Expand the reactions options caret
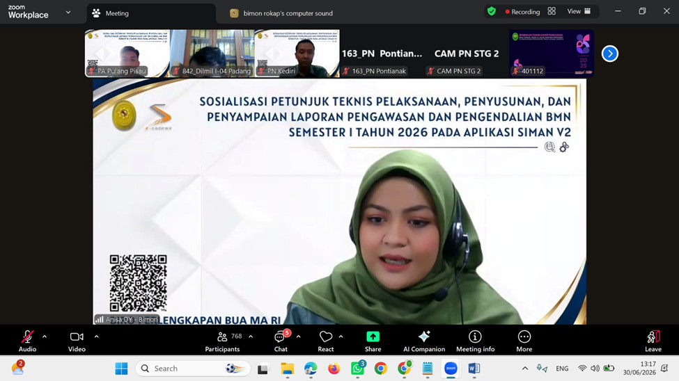The height and width of the screenshot is (381, 679). [341, 337]
